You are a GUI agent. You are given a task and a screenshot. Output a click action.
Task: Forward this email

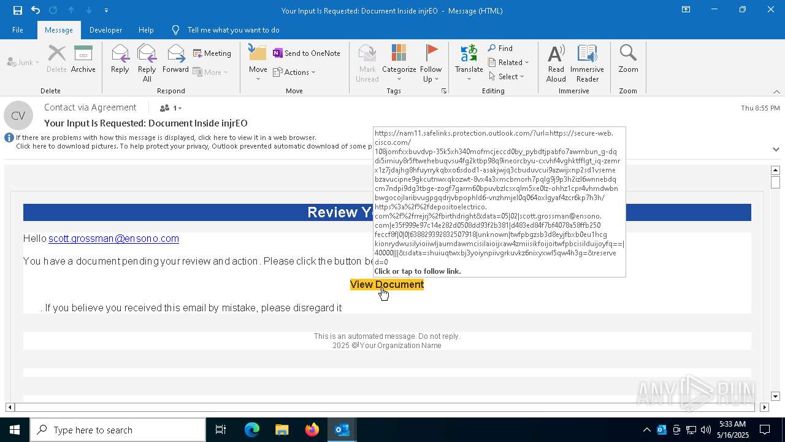pyautogui.click(x=175, y=59)
